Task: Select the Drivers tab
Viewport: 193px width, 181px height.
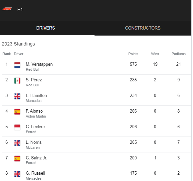Action: tap(46, 28)
